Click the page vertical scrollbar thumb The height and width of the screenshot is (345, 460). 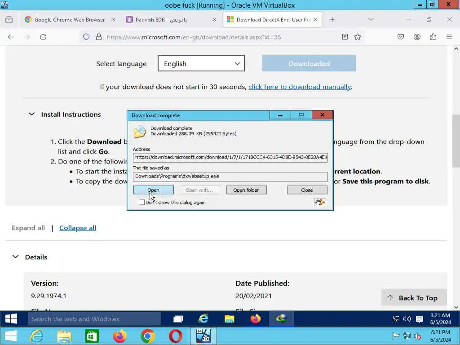(x=456, y=141)
